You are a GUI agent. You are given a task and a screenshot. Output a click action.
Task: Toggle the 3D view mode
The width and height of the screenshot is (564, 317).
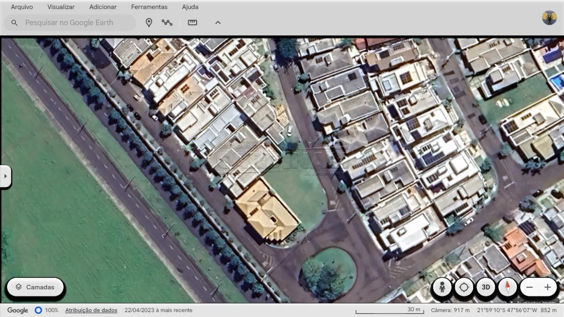486,287
